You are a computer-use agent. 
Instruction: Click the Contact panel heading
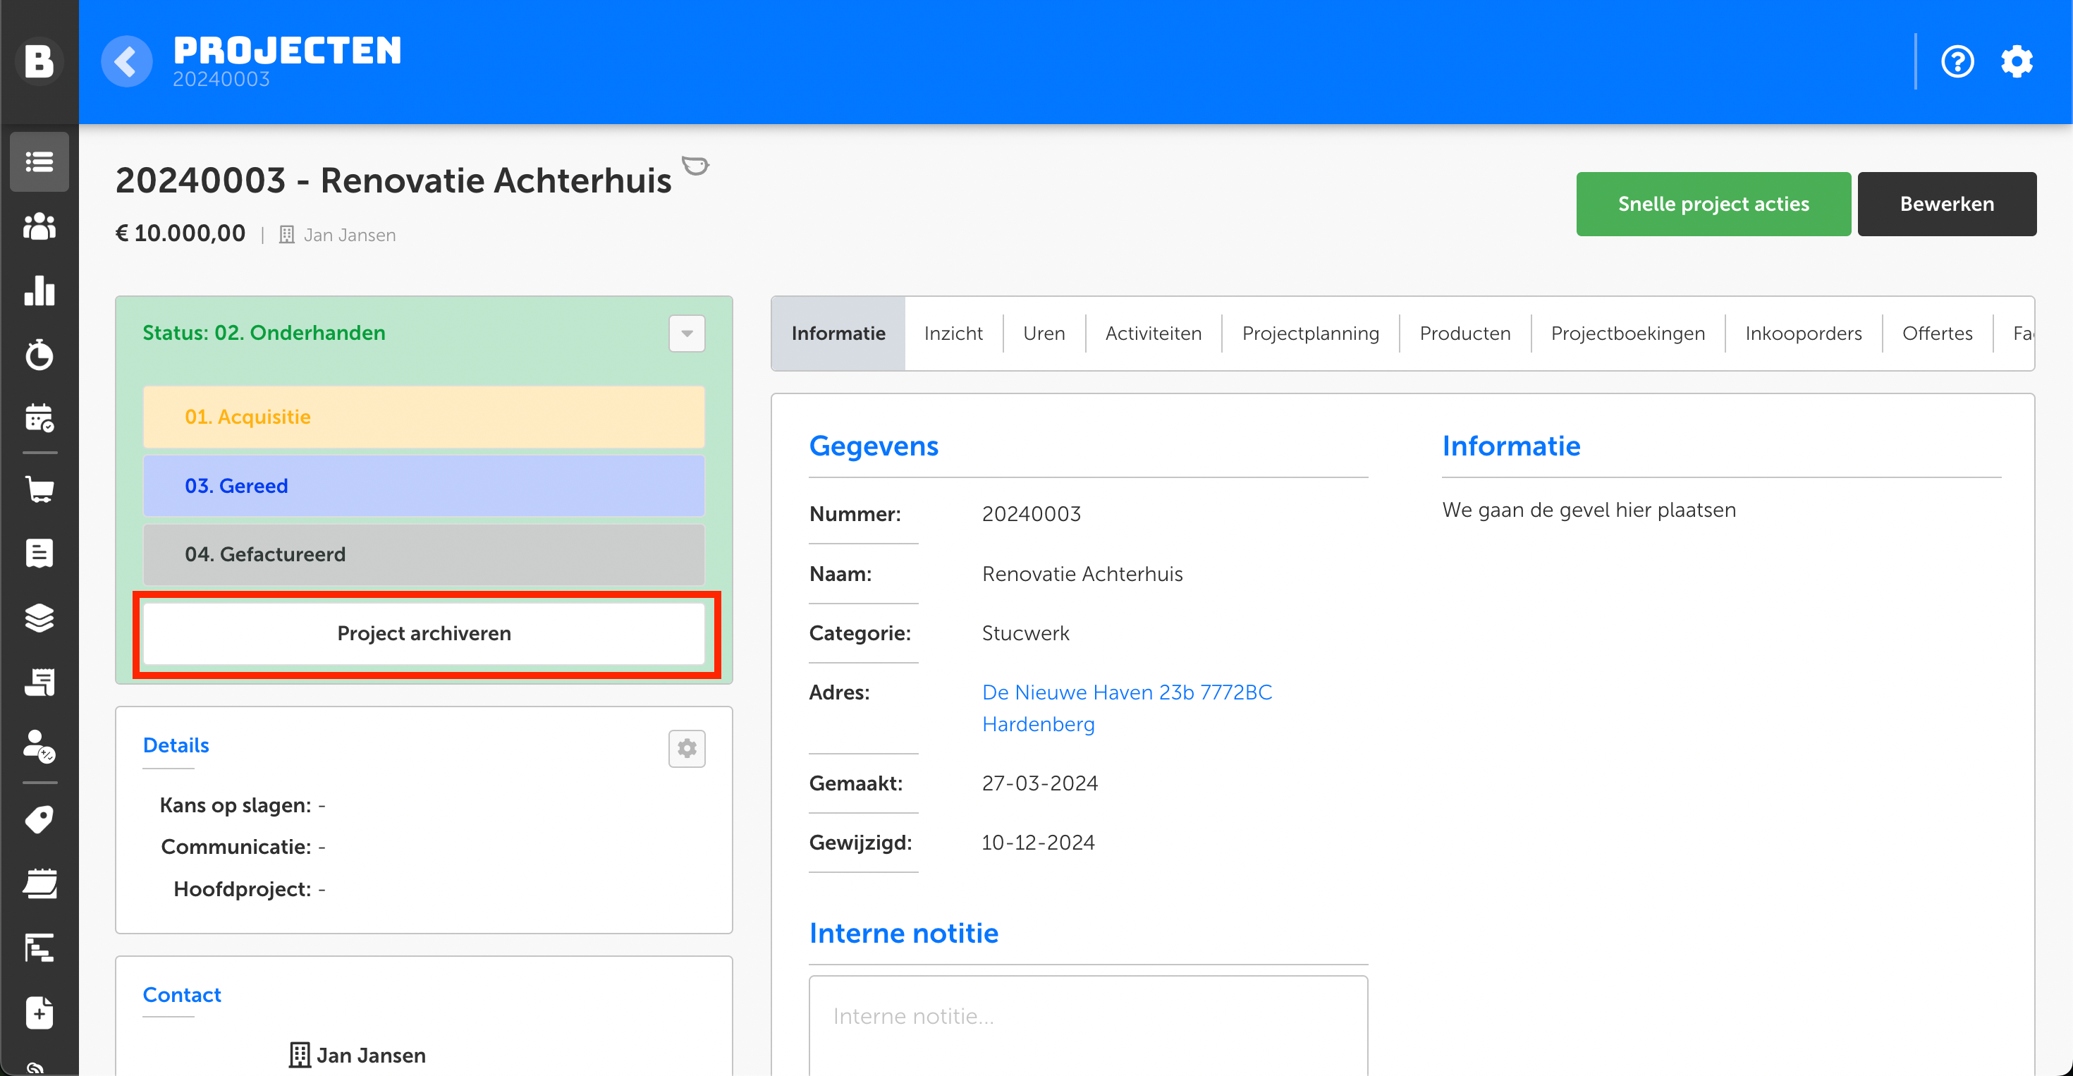(182, 995)
